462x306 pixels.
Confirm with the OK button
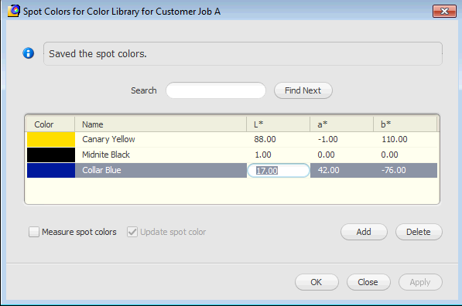pos(317,282)
